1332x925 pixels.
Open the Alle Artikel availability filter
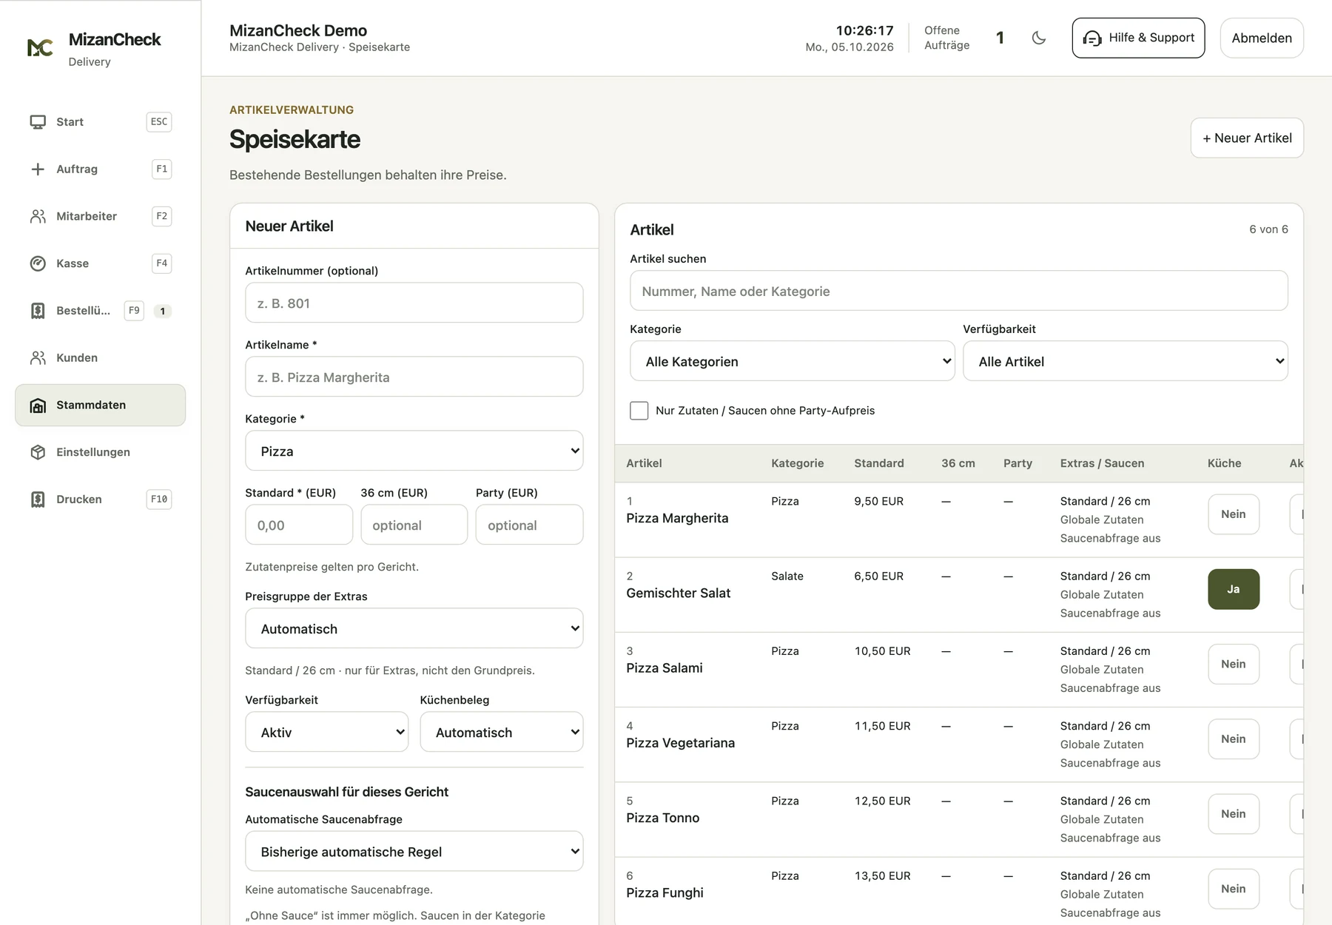pos(1126,361)
